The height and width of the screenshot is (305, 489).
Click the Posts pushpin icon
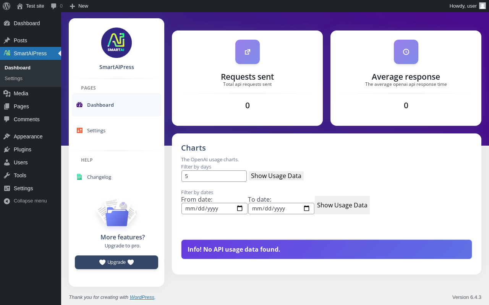[7, 40]
